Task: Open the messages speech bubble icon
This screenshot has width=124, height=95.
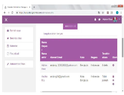Action: tap(99, 20)
